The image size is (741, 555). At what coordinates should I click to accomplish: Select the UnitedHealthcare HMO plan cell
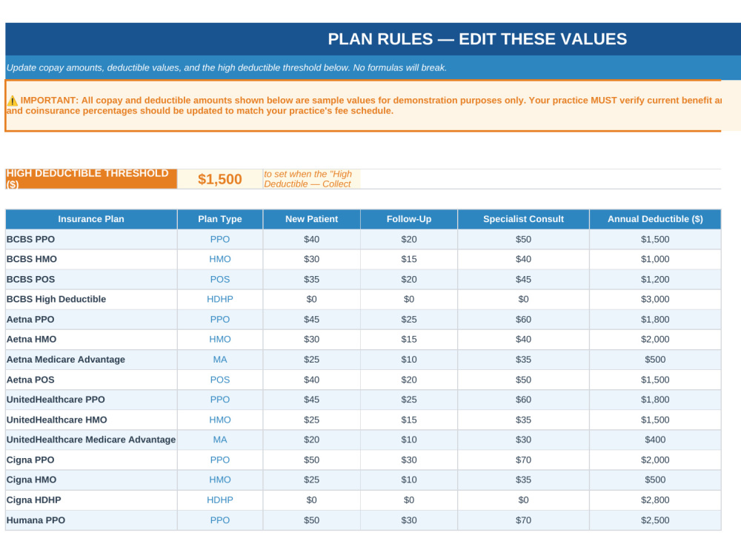(x=91, y=420)
